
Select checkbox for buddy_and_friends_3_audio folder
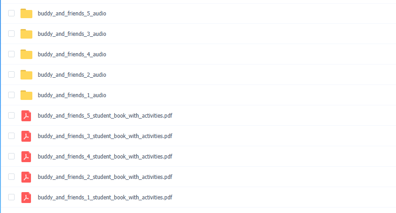click(x=11, y=34)
